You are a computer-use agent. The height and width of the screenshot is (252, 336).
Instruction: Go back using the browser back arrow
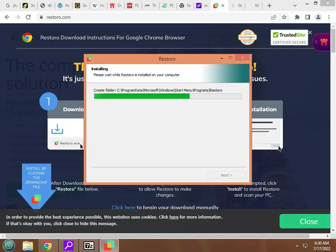pyautogui.click(x=7, y=17)
